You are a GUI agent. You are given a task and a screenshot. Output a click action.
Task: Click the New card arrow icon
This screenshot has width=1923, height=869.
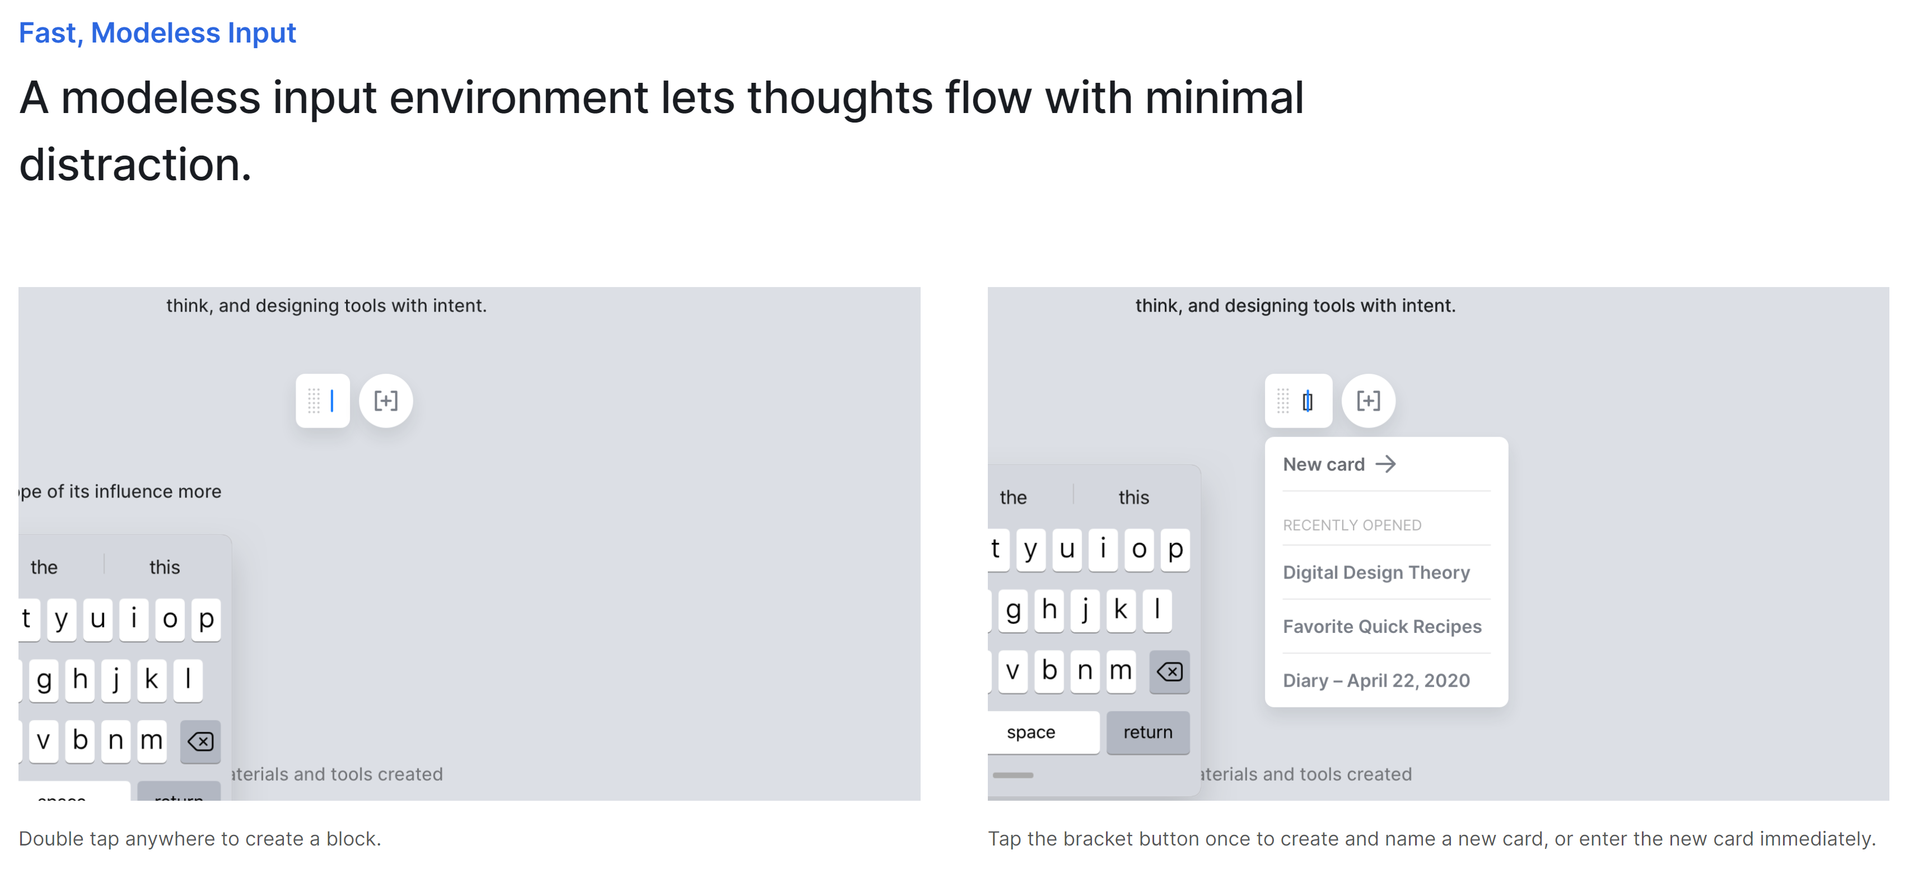coord(1385,464)
